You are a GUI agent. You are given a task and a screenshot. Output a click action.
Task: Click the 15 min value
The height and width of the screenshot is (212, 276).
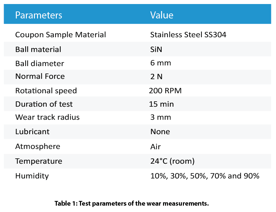[x=161, y=104]
